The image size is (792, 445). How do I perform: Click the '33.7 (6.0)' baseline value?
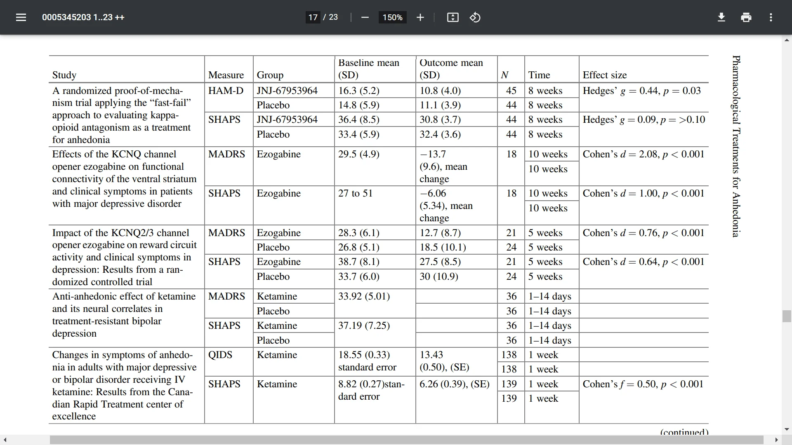coord(359,276)
